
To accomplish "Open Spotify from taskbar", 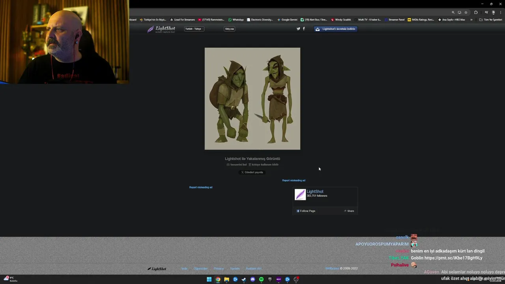I will tap(261, 279).
